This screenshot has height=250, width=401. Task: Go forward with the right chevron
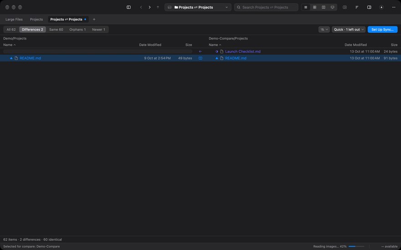click(149, 7)
